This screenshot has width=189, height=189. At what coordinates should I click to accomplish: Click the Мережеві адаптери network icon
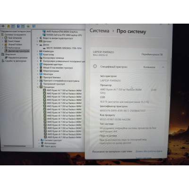point(41,64)
